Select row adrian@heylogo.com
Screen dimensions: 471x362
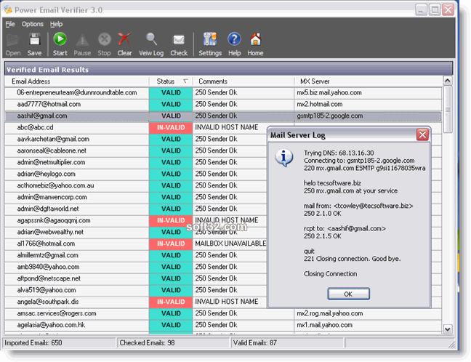click(x=135, y=174)
